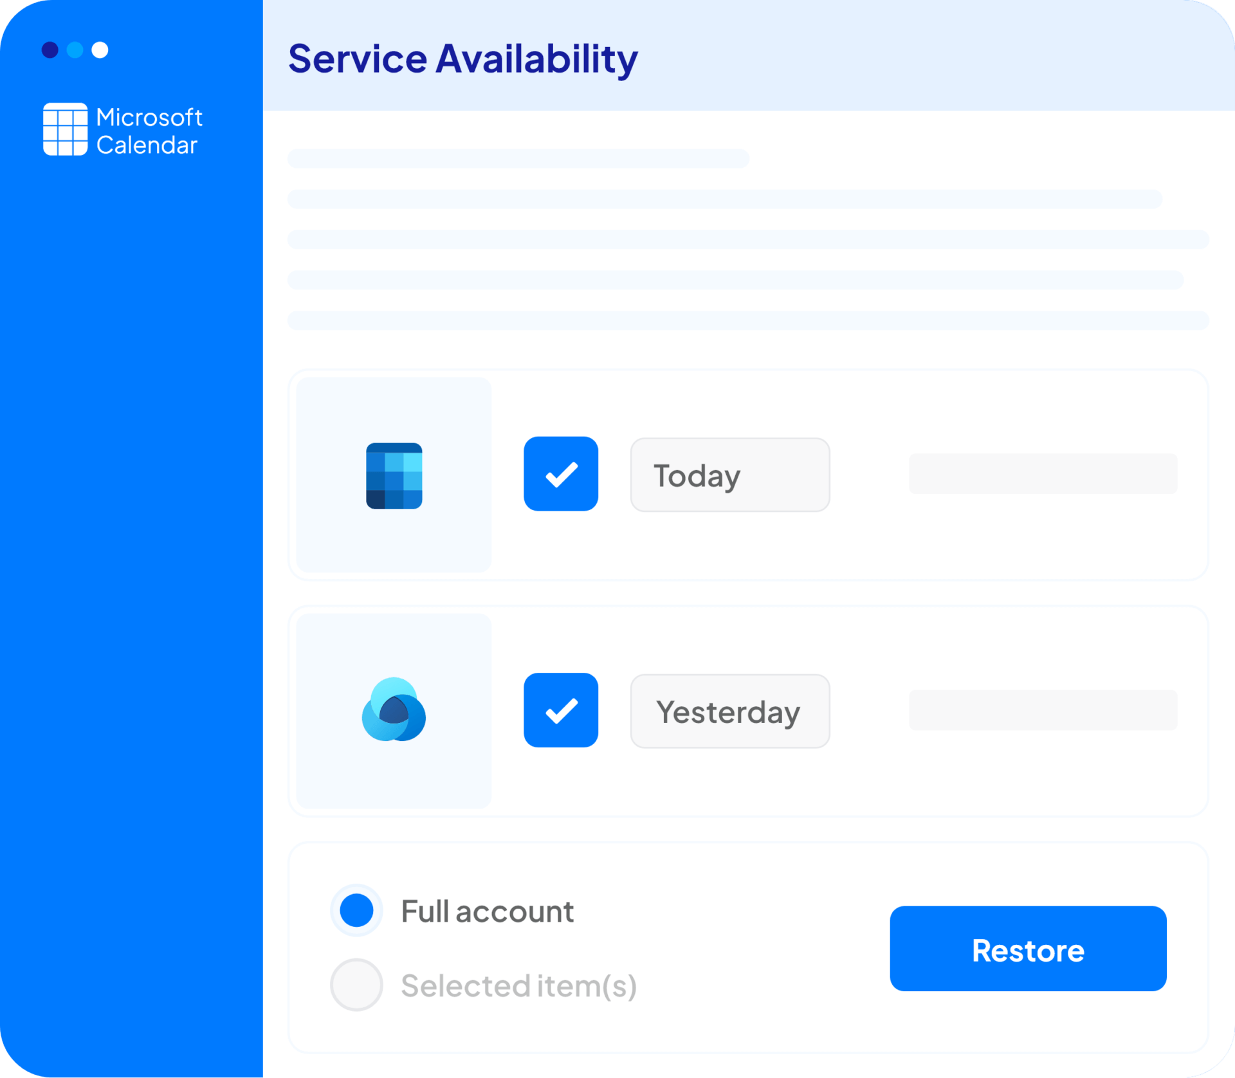Click the overlapping circles app icon tile
This screenshot has height=1078, width=1235.
pos(394,710)
